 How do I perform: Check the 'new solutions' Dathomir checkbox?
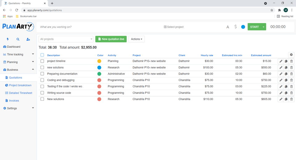[x=42, y=67]
